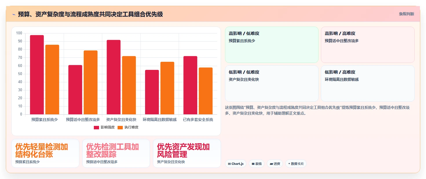Image resolution: width=426 pixels, height=179 pixels.
Task: Click orange bar for 已有多套安全系统
Action: [x=206, y=91]
